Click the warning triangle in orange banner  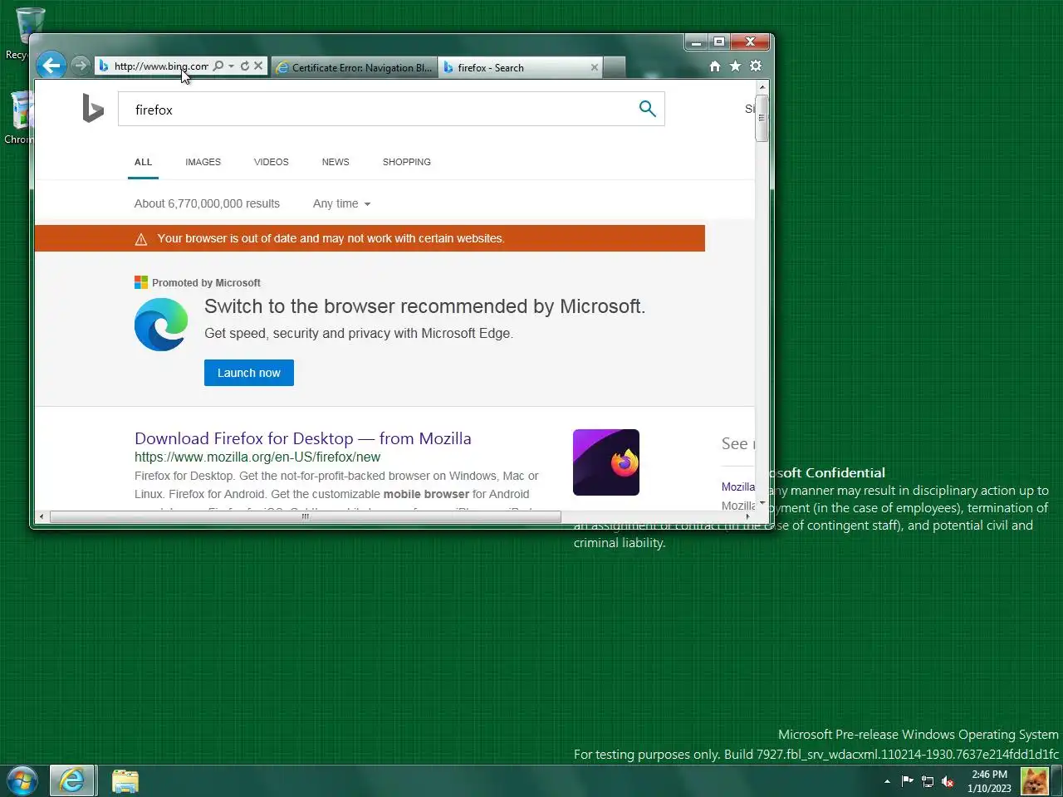click(x=141, y=239)
